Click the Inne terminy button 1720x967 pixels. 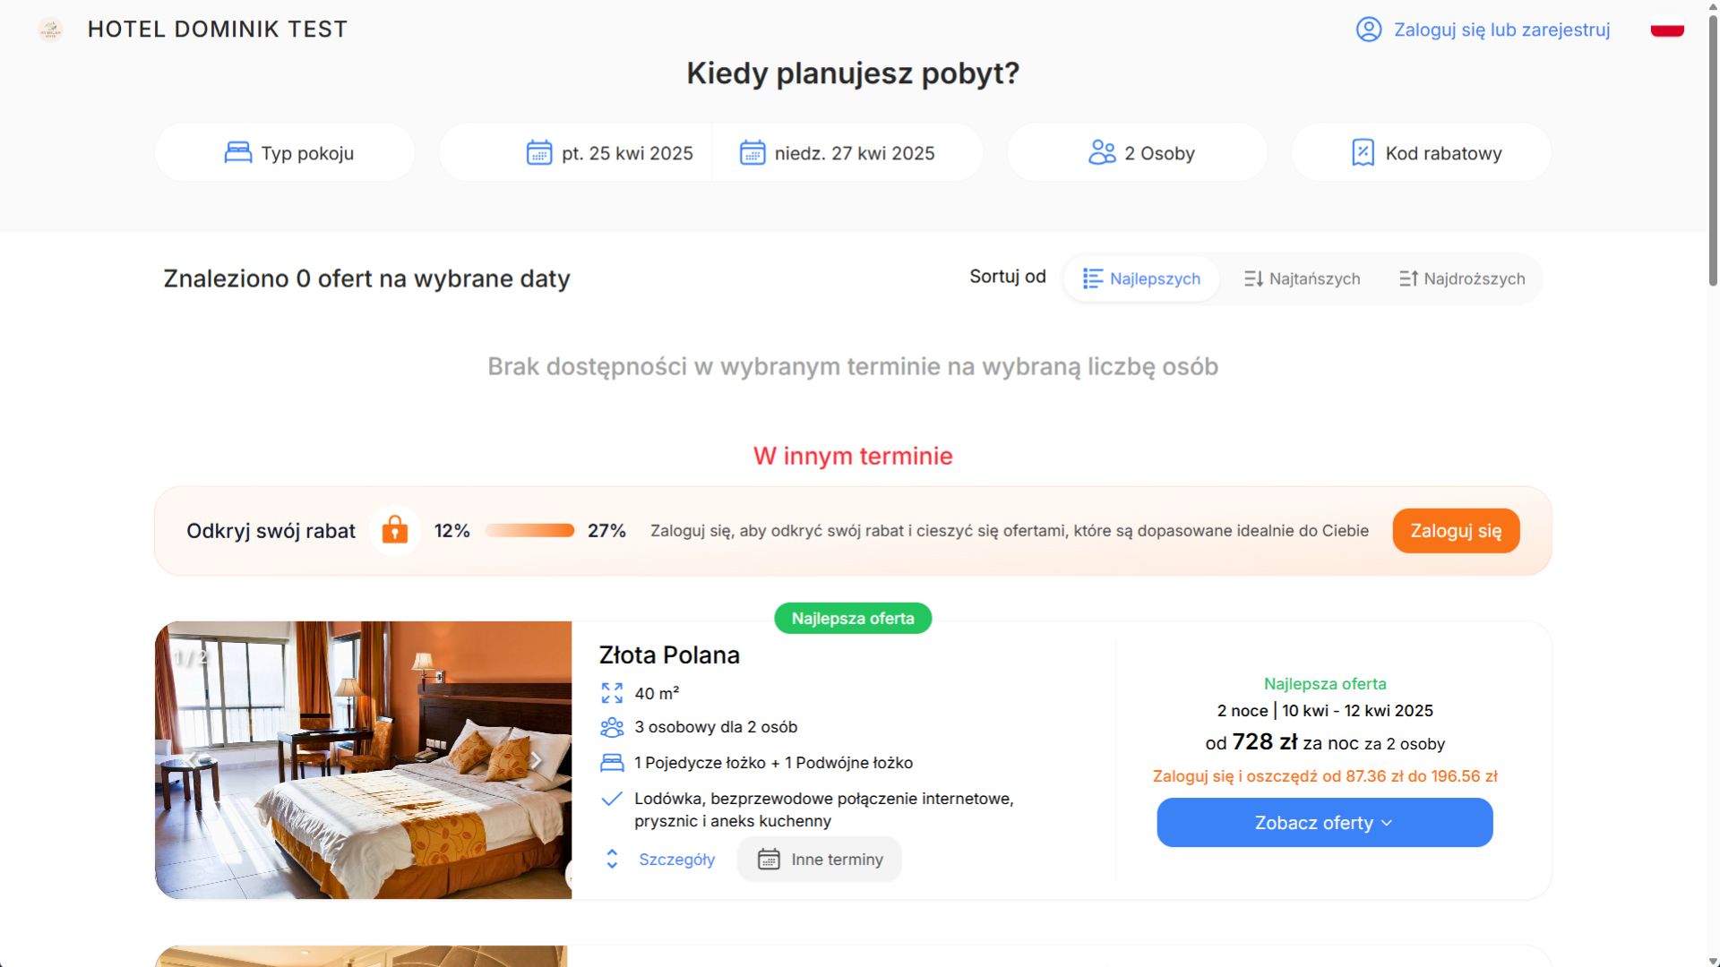(x=818, y=859)
